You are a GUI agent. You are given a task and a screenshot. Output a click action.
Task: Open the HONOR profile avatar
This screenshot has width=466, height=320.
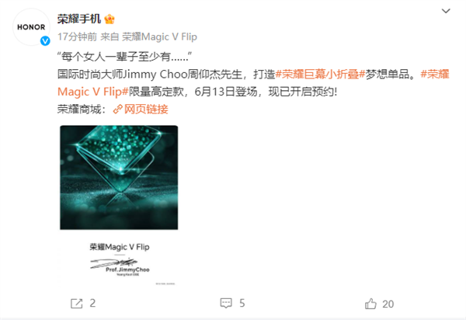click(31, 27)
